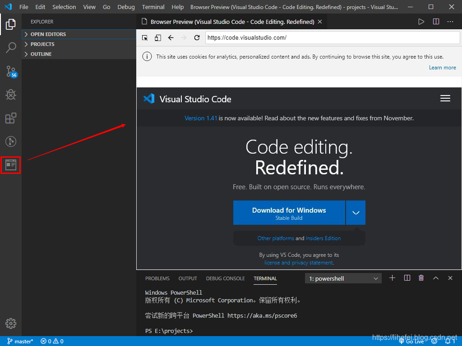This screenshot has width=462, height=346.
Task: Select the Browser Preview editor tab
Action: coord(231,22)
